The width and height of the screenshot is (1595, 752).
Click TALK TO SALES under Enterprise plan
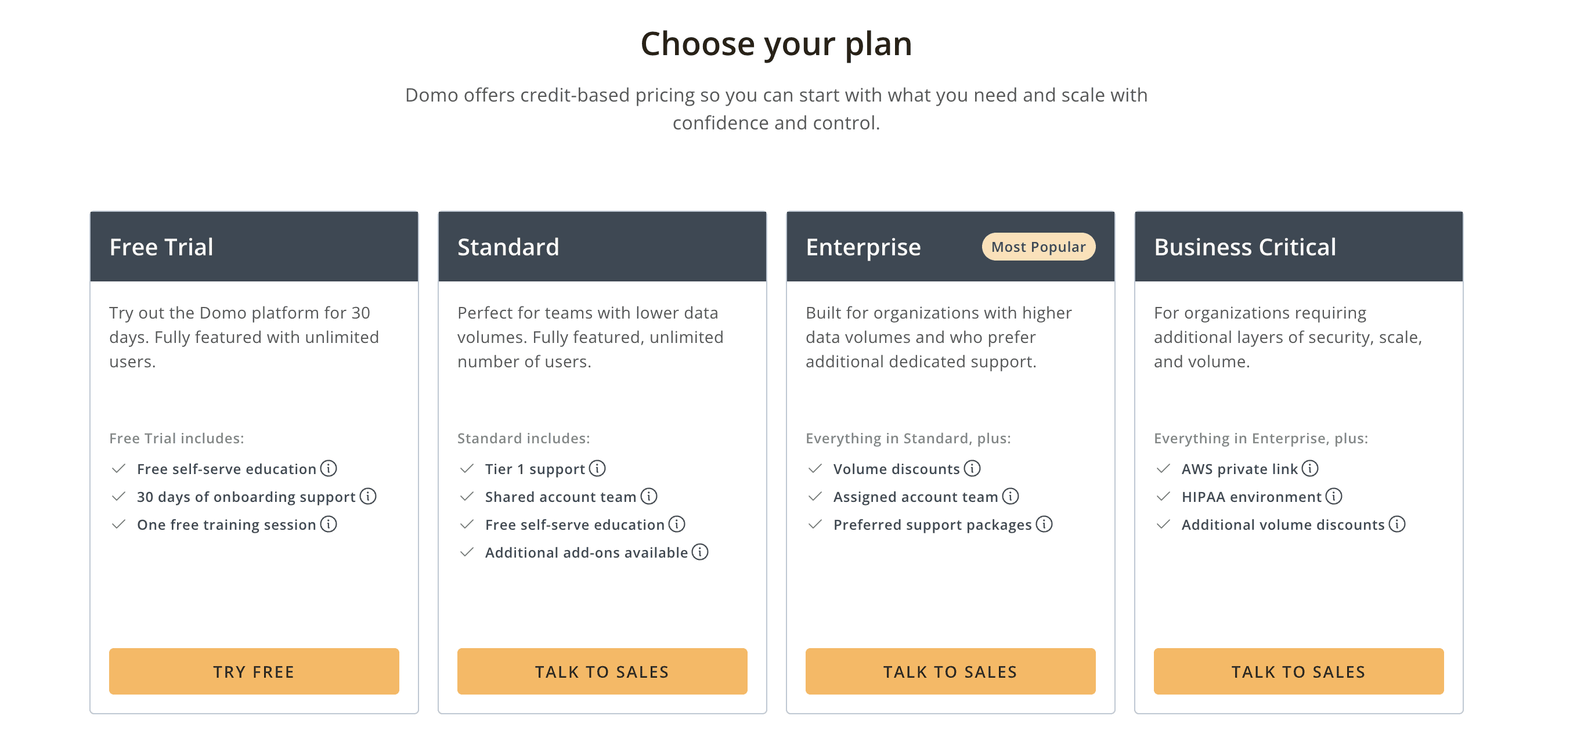950,671
